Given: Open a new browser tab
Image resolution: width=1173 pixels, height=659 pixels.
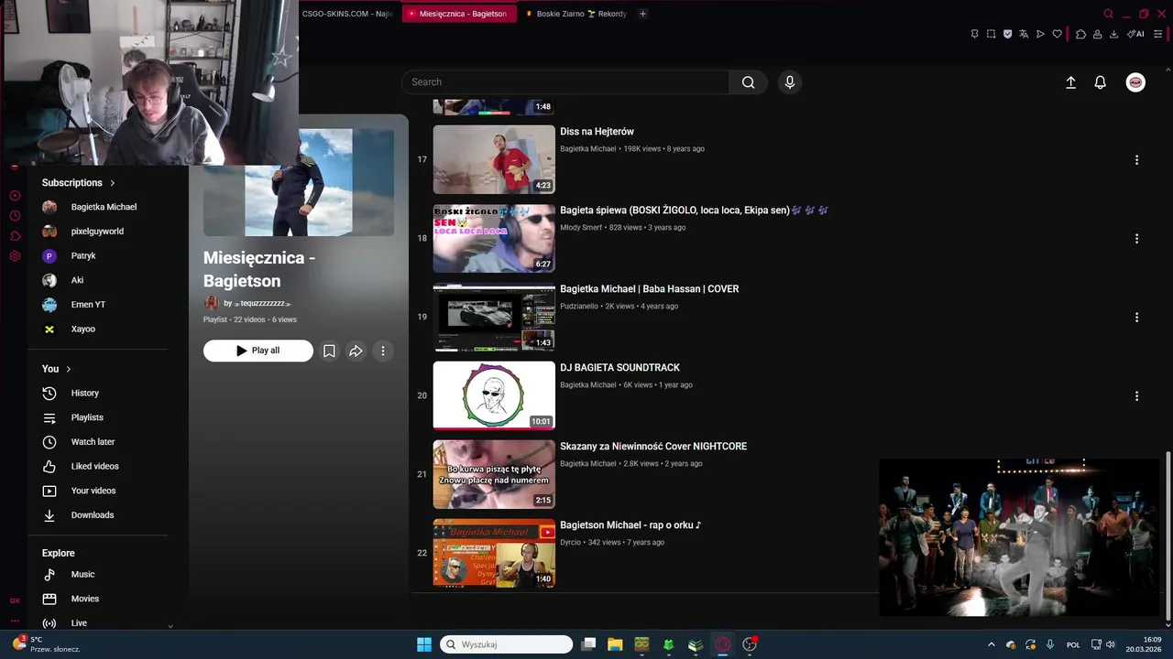Looking at the screenshot, I should click(642, 14).
